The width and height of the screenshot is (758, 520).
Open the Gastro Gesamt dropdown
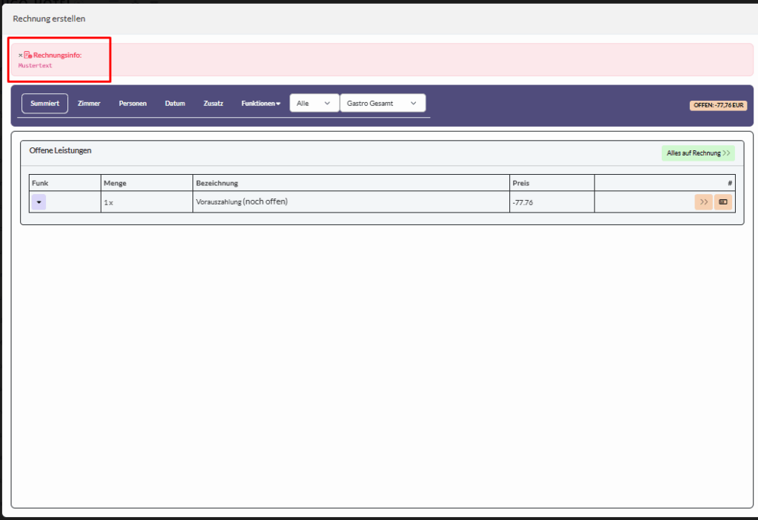[382, 104]
